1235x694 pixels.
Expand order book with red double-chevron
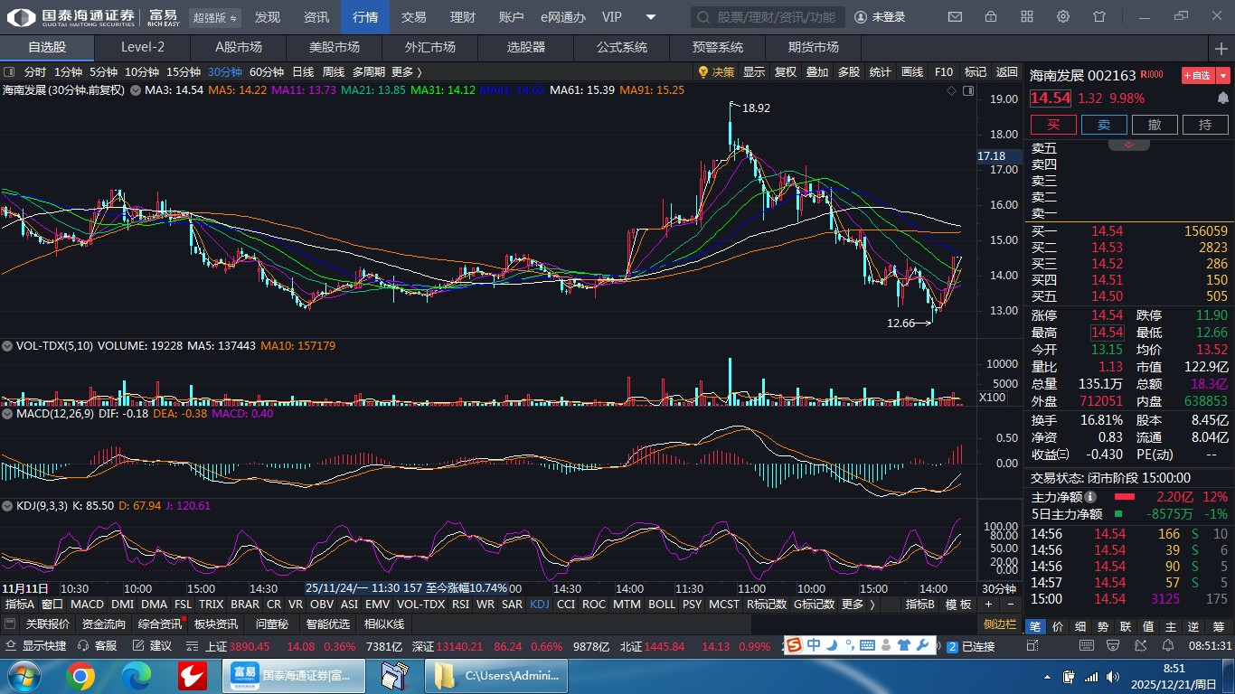[1129, 145]
